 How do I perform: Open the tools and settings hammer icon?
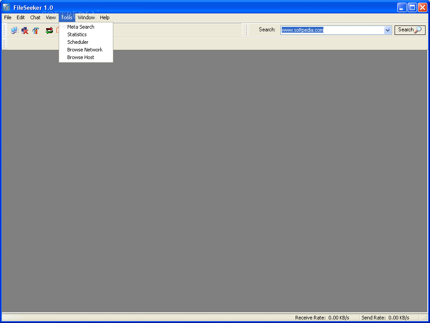point(36,30)
